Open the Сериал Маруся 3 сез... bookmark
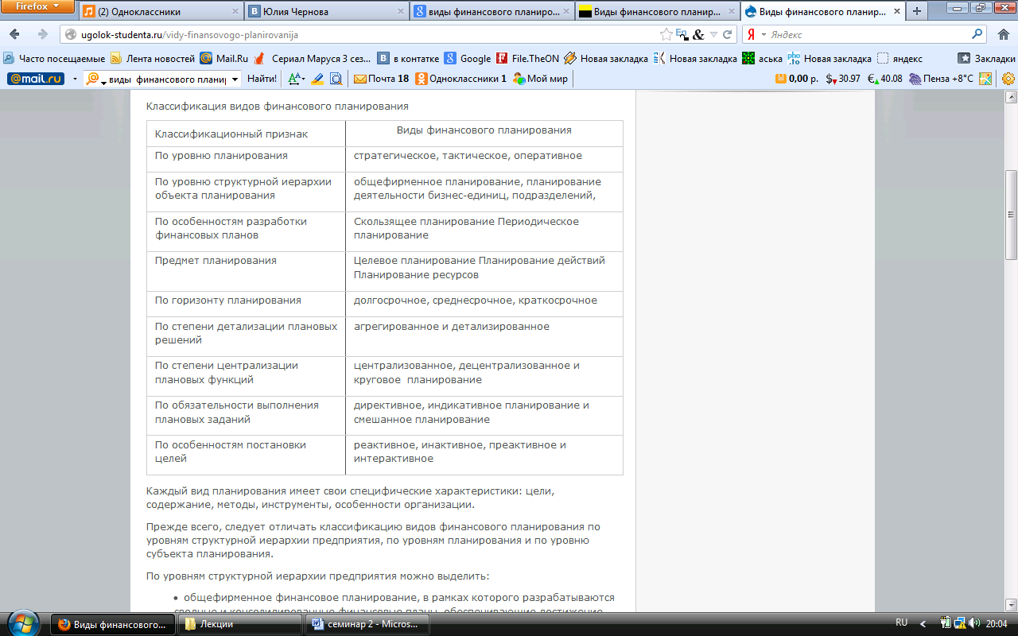This screenshot has width=1018, height=636. [313, 58]
